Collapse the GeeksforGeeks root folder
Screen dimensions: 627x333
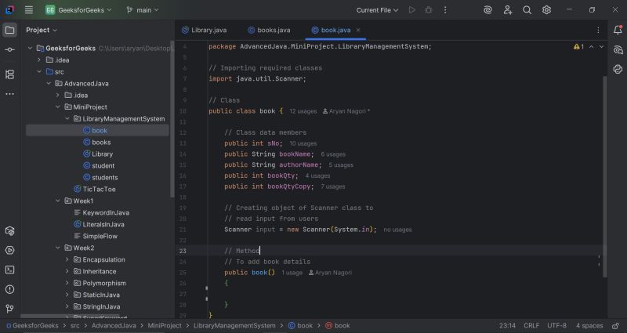30,48
